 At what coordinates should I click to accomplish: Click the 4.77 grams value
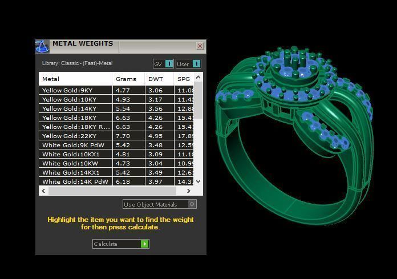[x=123, y=90]
